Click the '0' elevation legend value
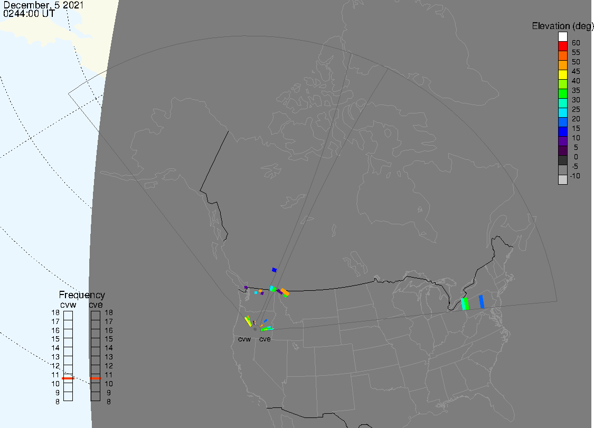This screenshot has height=428, width=594. click(x=576, y=157)
